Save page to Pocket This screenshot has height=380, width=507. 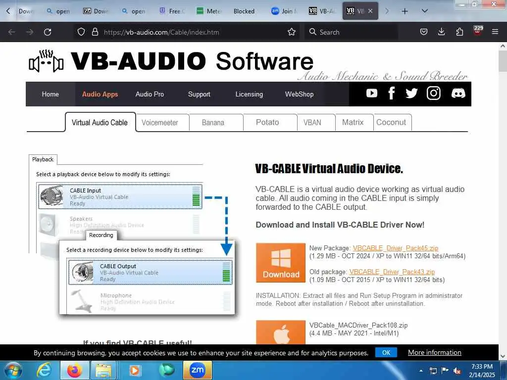[424, 32]
